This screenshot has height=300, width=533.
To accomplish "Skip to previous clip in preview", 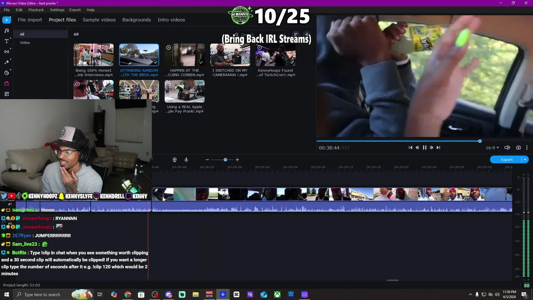I will point(410,147).
